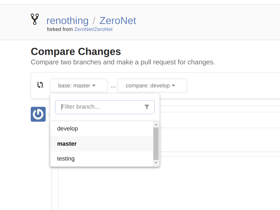Click the branch list scrollbar down arrow
This screenshot has height=210, width=280.
(156, 163)
